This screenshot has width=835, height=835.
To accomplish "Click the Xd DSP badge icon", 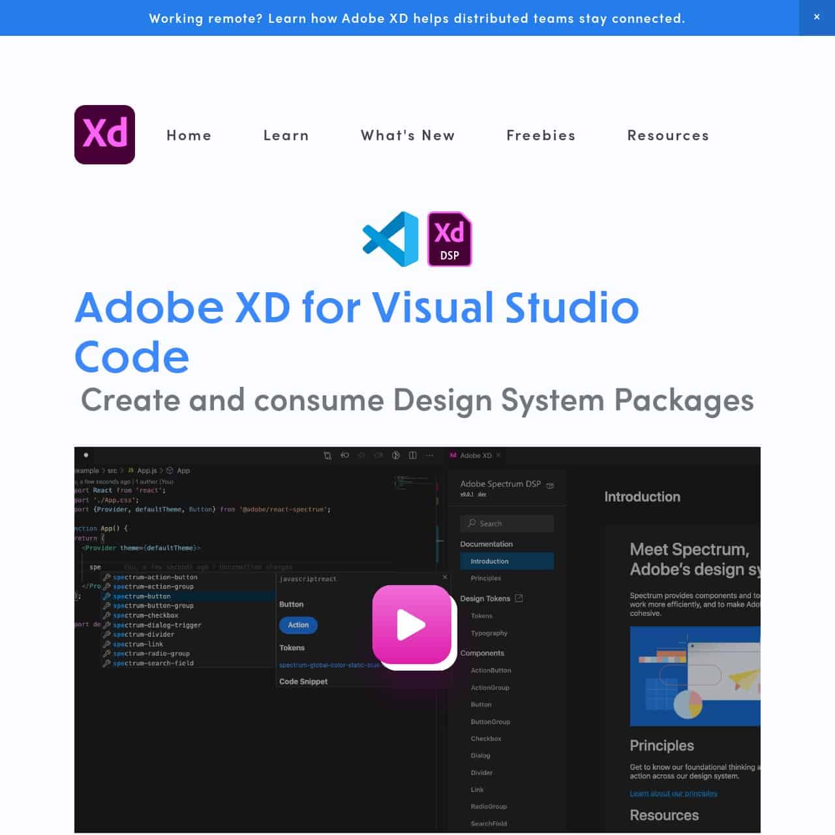I will pos(449,239).
